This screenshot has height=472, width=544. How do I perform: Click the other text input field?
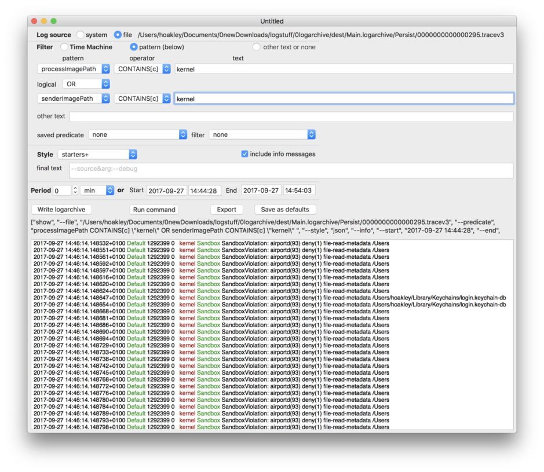(291, 116)
